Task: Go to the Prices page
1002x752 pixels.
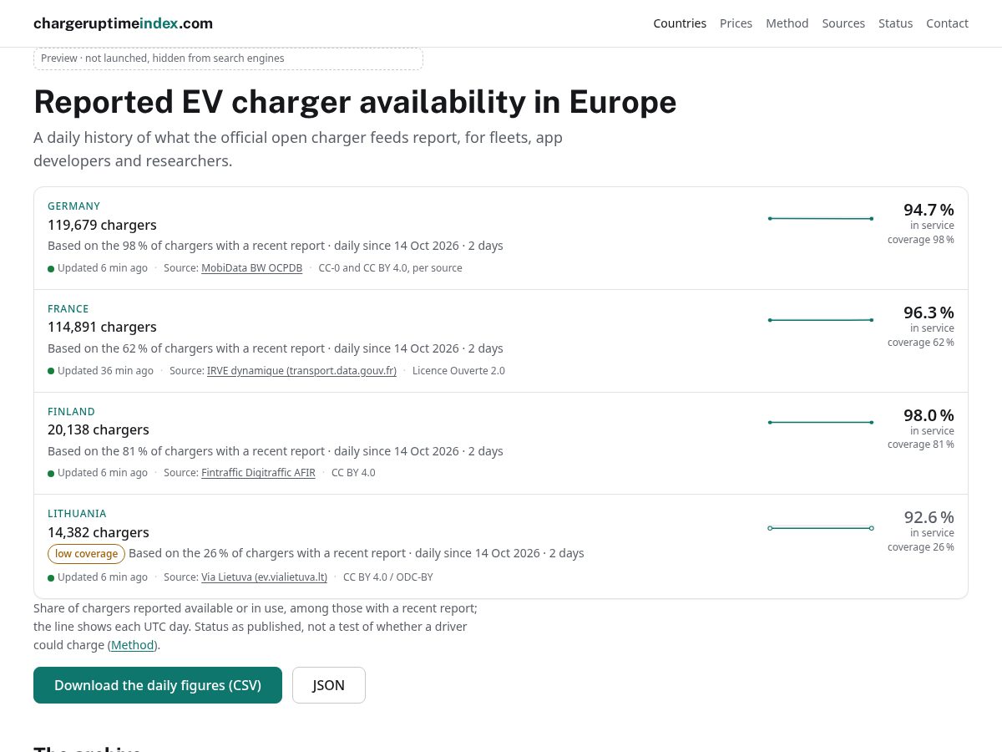Action: point(736,23)
